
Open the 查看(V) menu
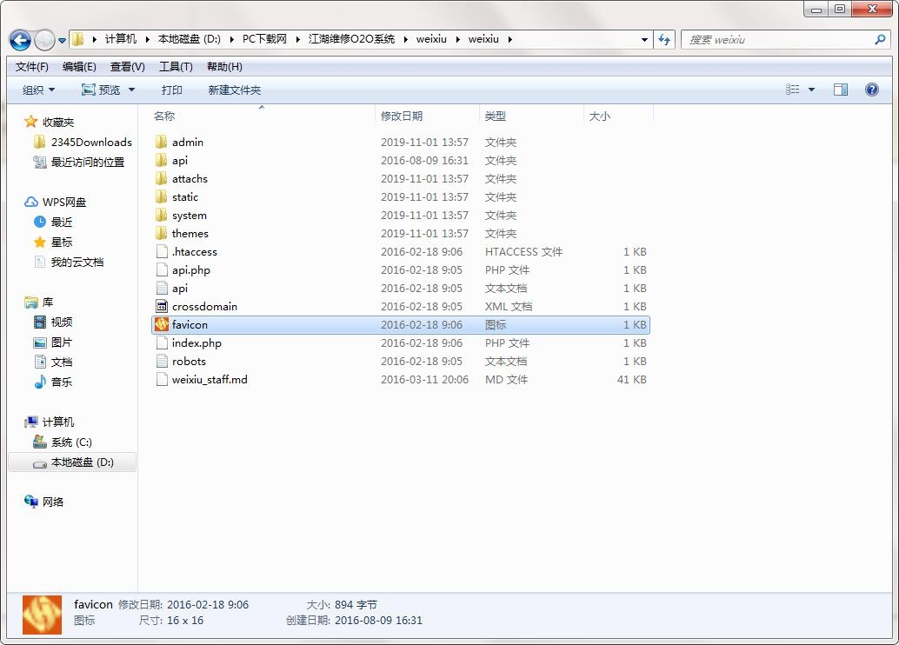127,67
